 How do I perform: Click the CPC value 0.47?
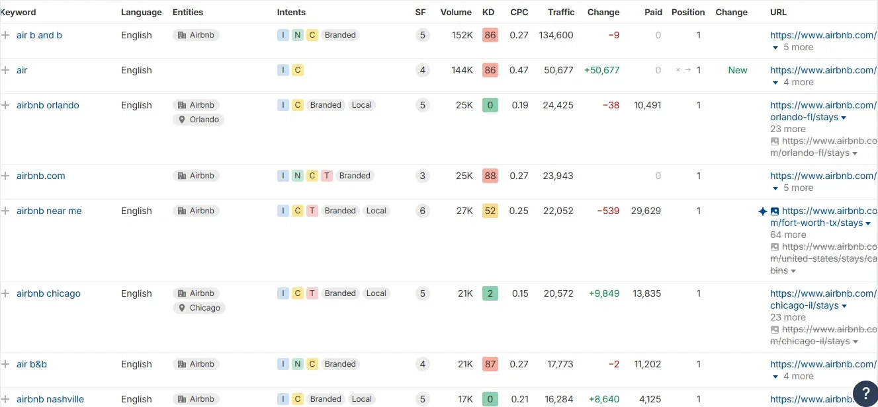519,70
